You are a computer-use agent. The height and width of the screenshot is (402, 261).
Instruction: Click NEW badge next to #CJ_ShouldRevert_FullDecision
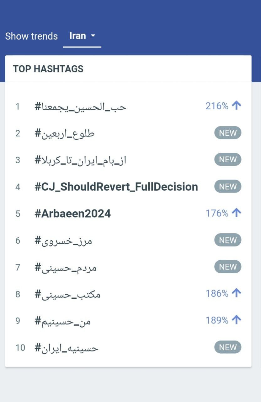[x=228, y=187]
